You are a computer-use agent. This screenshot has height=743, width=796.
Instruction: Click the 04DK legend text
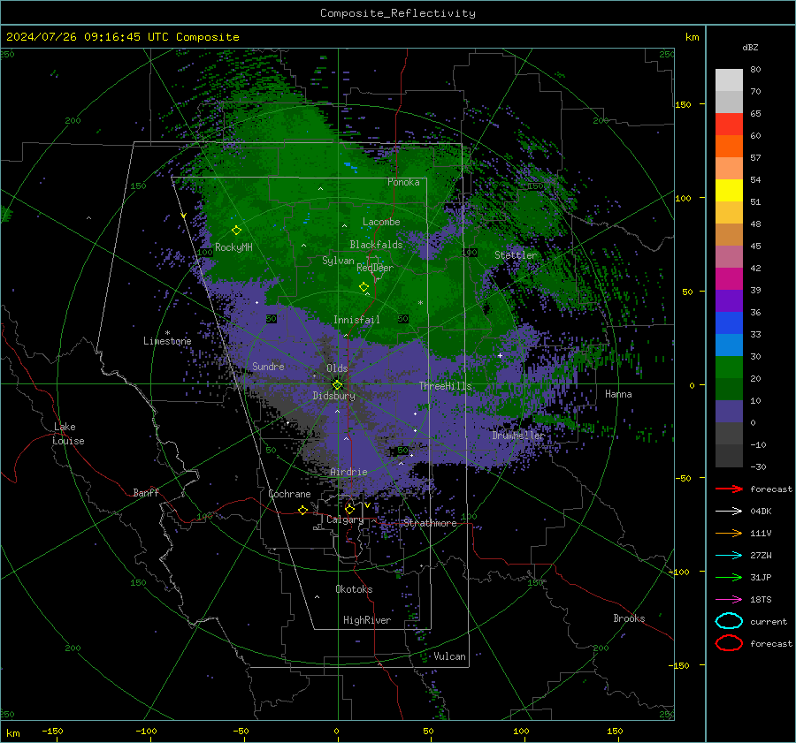point(761,512)
